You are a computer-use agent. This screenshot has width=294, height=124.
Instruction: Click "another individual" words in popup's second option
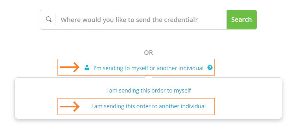[182, 106]
